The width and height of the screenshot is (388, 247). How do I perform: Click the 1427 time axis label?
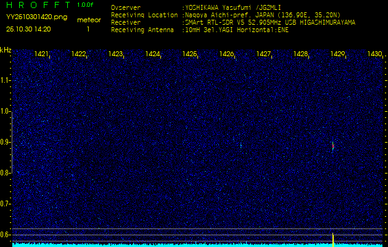pos(263,54)
